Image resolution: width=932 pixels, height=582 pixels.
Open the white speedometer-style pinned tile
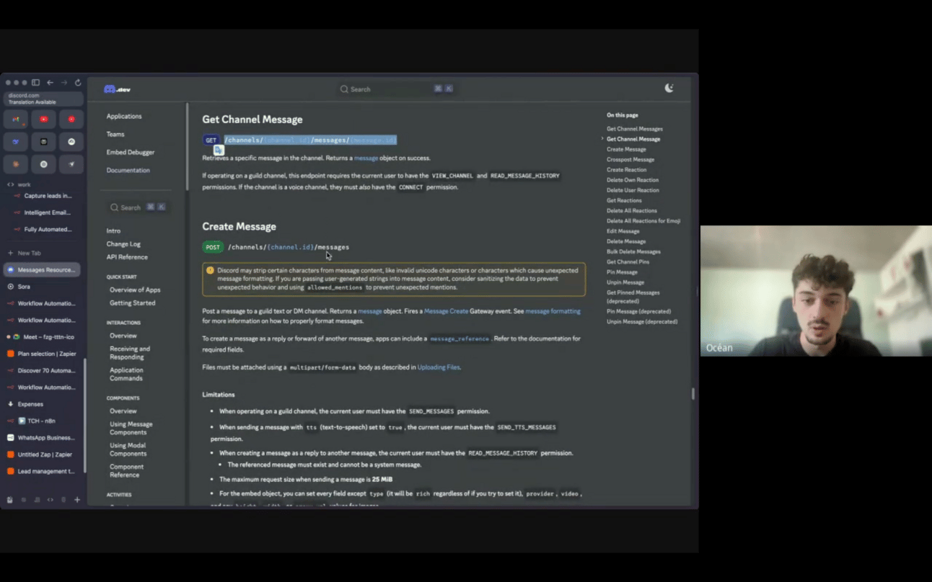point(71,142)
